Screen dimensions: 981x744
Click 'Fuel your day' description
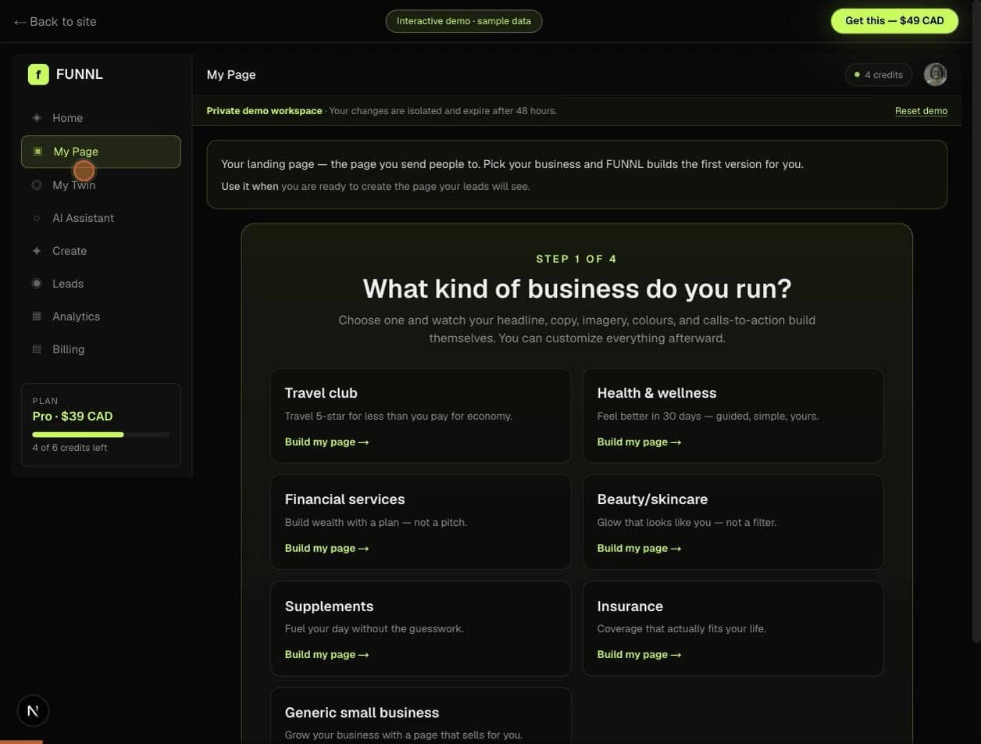point(374,629)
